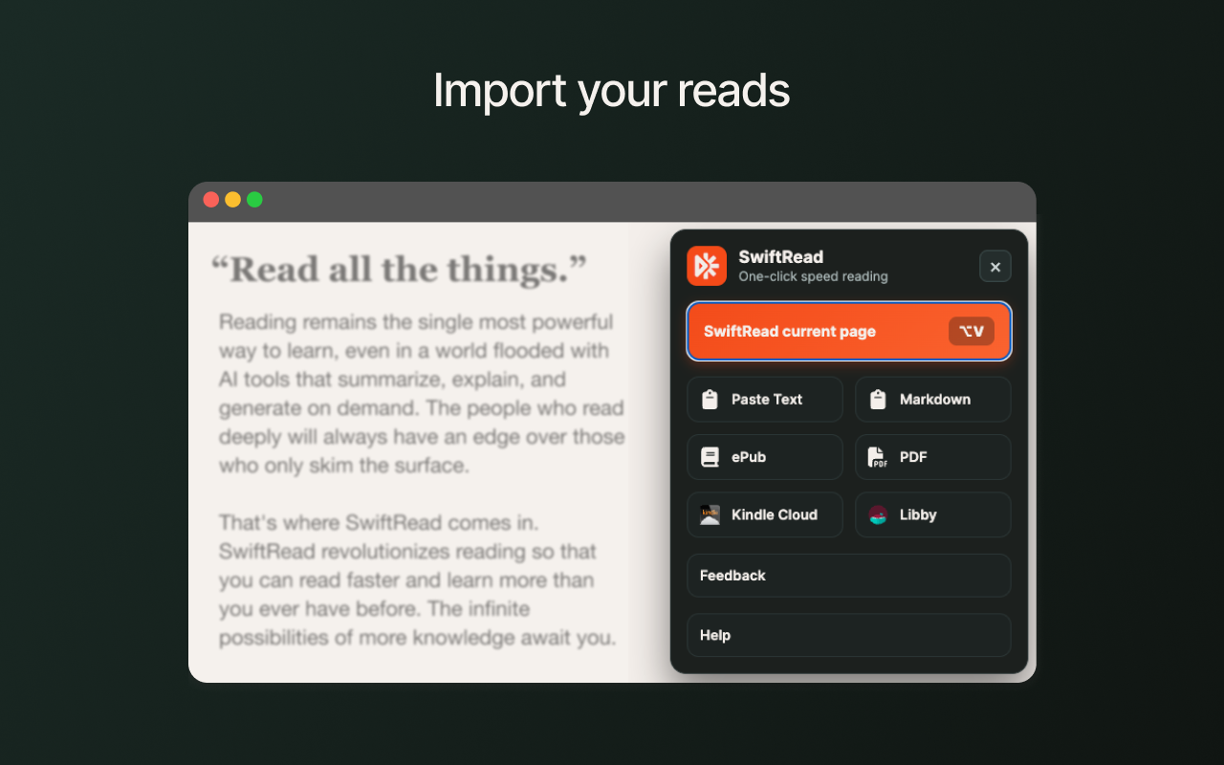Click the Paste Text clipboard icon
This screenshot has width=1224, height=765.
(x=710, y=400)
